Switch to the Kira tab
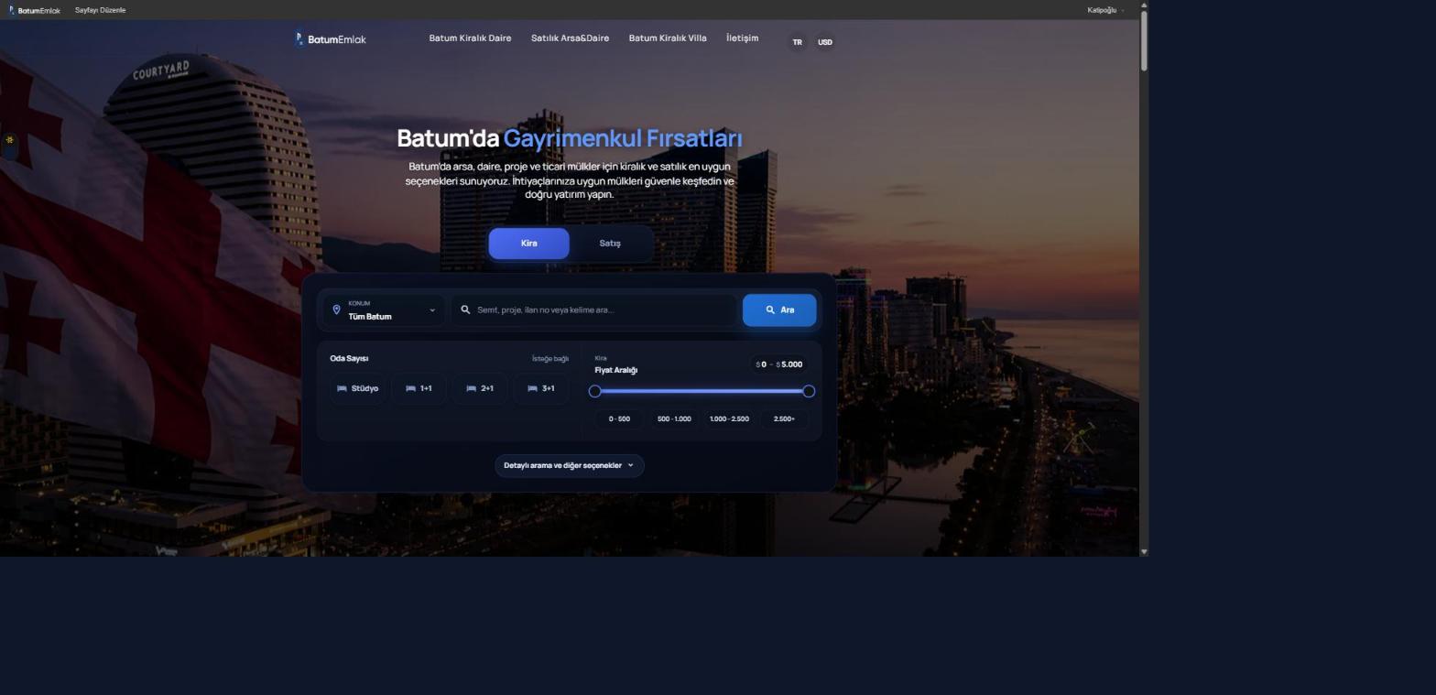The width and height of the screenshot is (1436, 695). (x=528, y=244)
